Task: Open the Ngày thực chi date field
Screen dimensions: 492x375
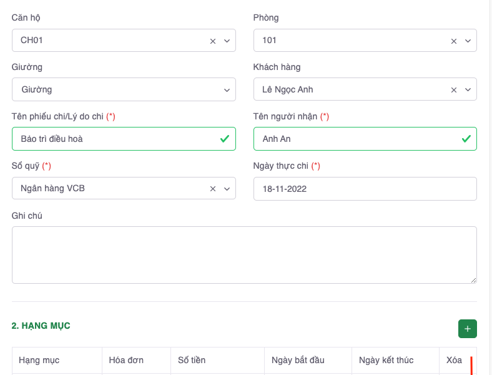Action: (x=365, y=188)
